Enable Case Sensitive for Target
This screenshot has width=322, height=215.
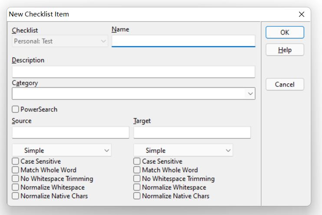pyautogui.click(x=137, y=161)
